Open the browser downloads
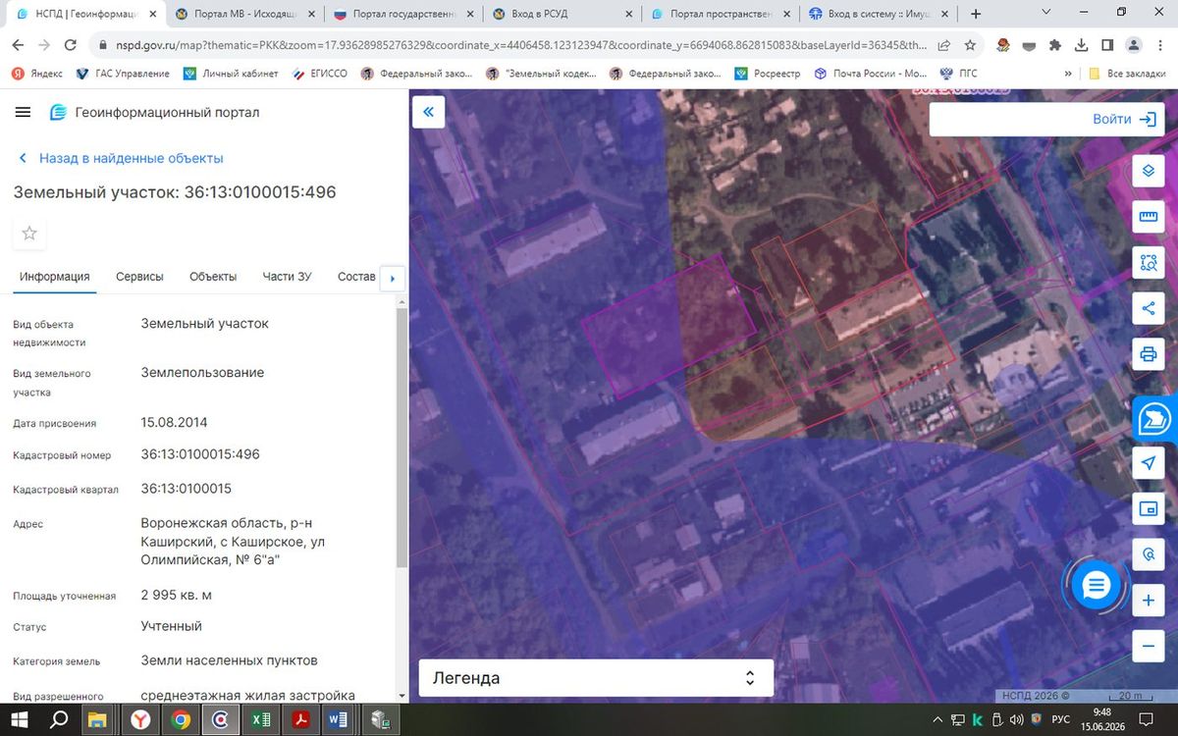1178x736 pixels. pos(1081,45)
